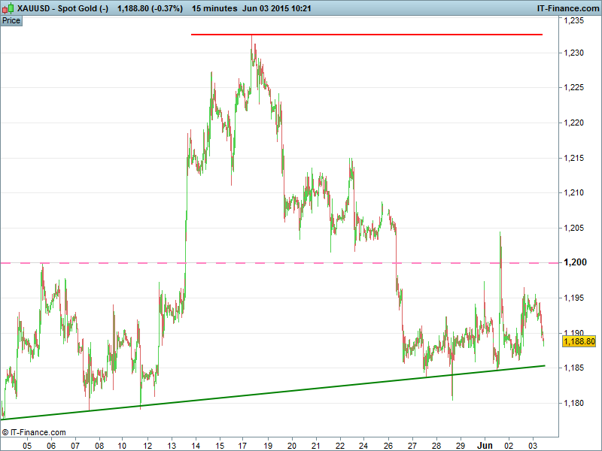Screen dimensions: 602x451
Task: Click the 05 date label on time axis
Action: pyautogui.click(x=27, y=444)
